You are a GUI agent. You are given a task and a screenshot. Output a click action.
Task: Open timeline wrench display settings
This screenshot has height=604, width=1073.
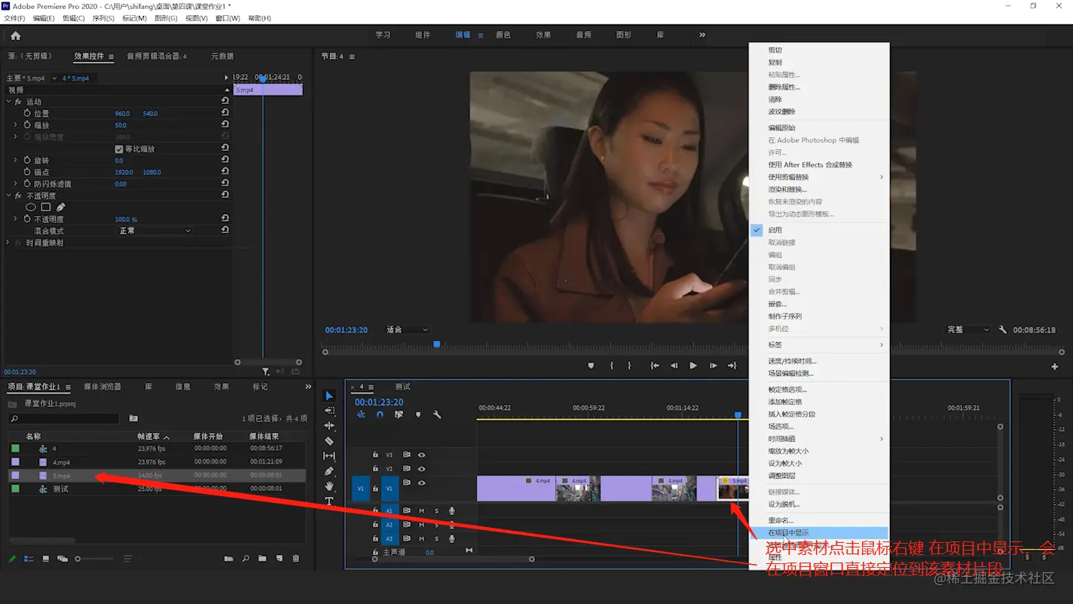point(437,415)
